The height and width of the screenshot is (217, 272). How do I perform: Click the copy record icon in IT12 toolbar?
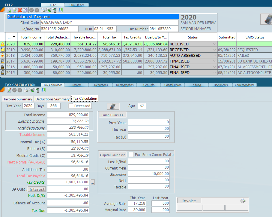coord(25,10)
